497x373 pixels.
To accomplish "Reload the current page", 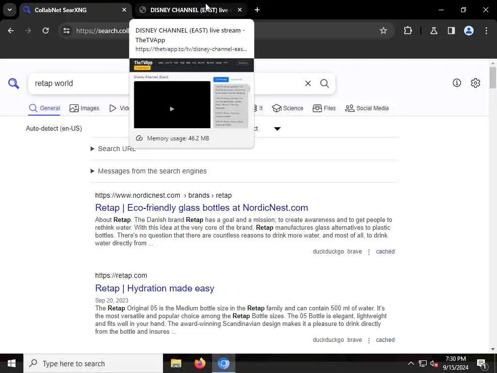I will tap(46, 31).
